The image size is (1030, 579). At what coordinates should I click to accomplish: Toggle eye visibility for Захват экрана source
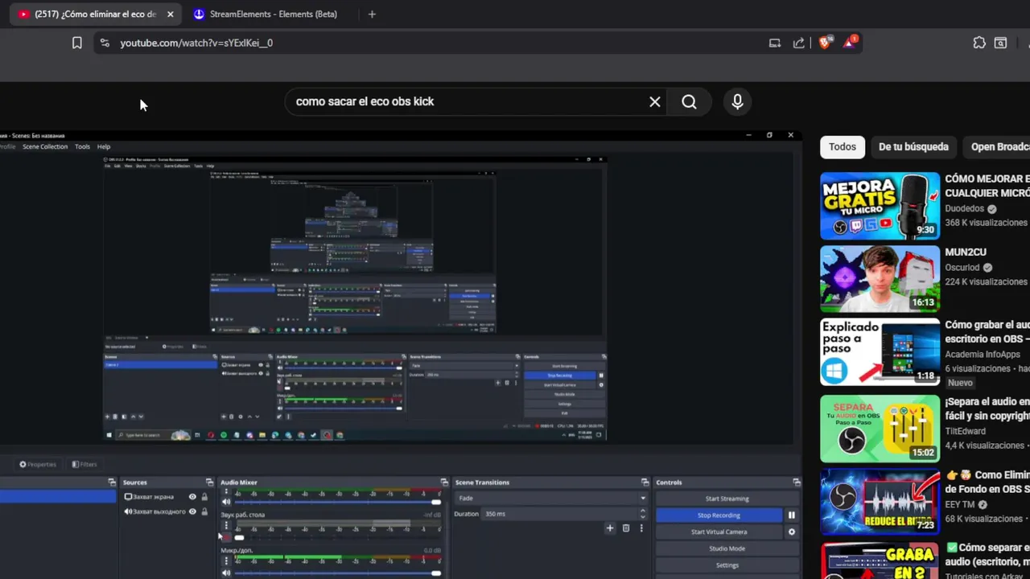192,497
